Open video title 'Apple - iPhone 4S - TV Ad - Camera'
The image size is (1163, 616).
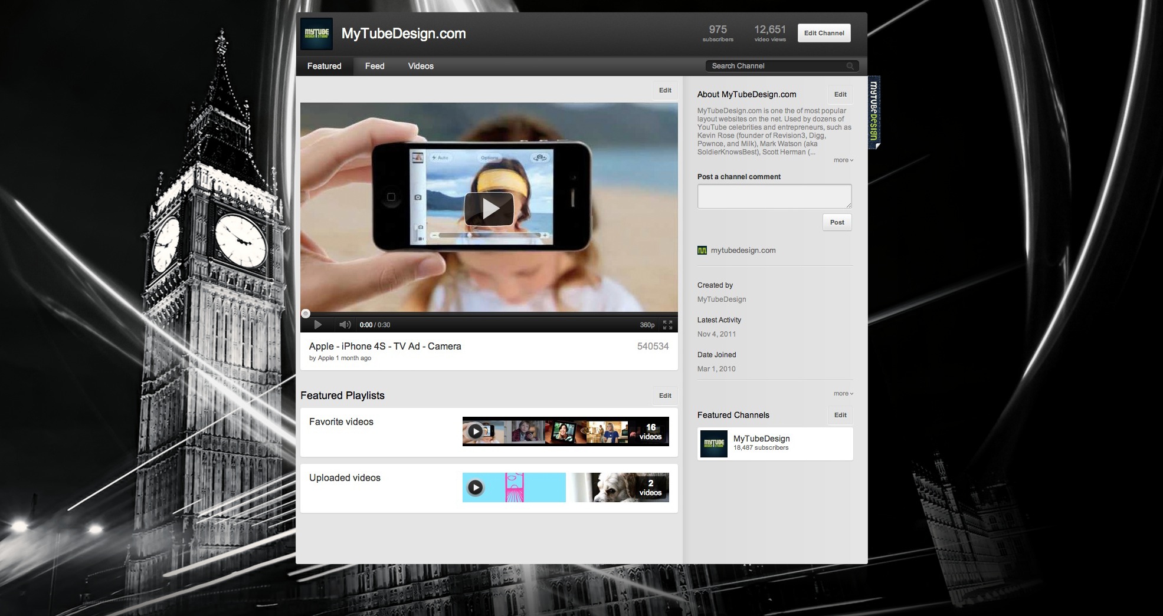pos(385,346)
